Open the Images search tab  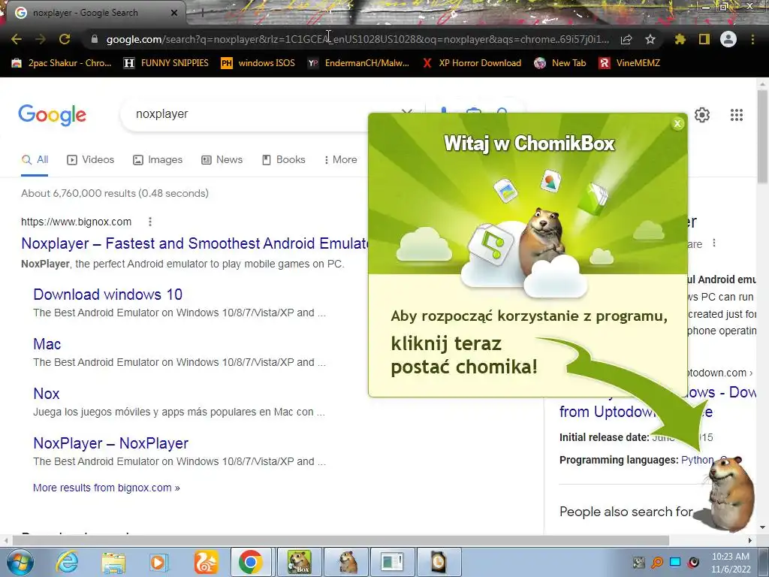click(x=158, y=159)
